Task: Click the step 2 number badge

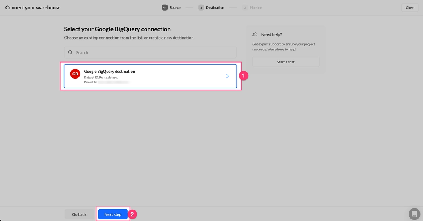Action: (x=201, y=7)
